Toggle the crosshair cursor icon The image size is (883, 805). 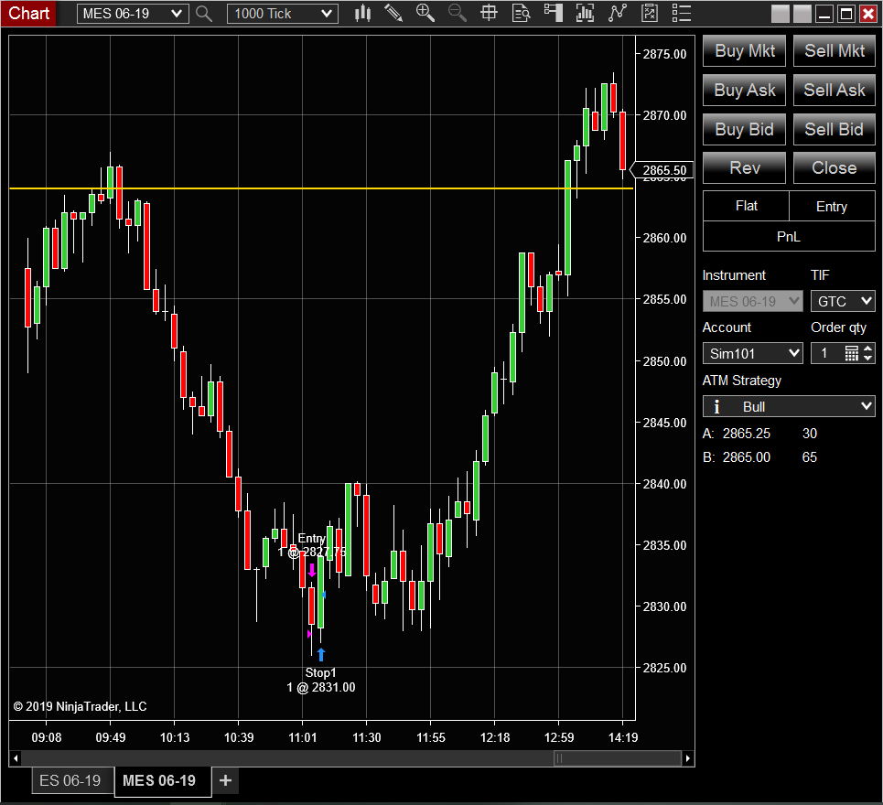(x=489, y=14)
